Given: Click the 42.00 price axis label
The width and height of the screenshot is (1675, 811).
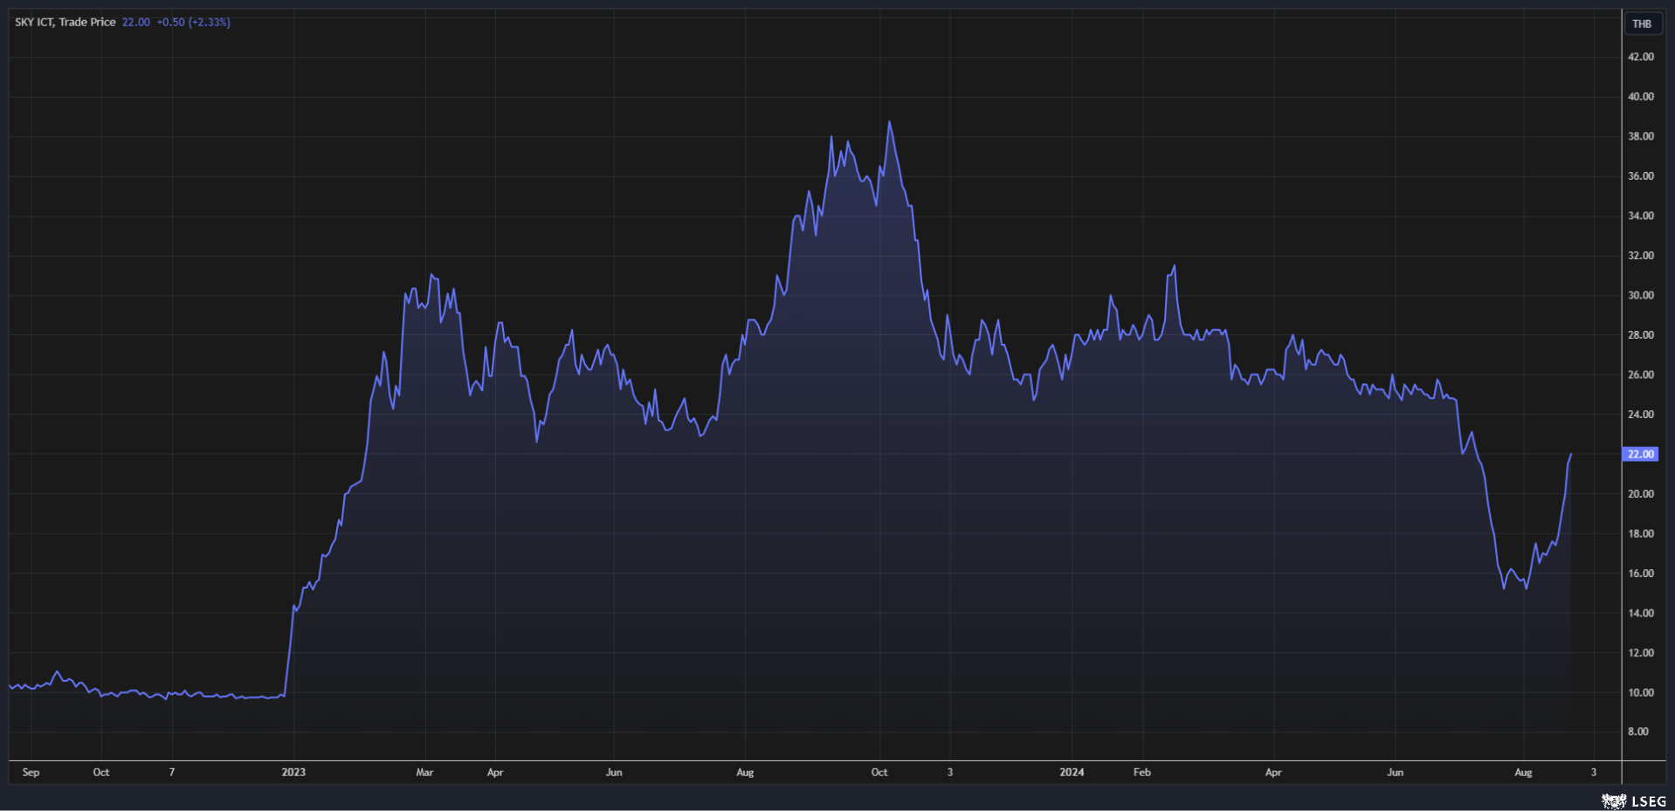Looking at the screenshot, I should (1641, 57).
